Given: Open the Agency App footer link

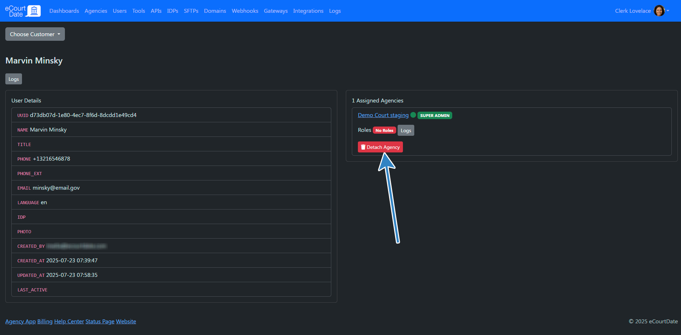Looking at the screenshot, I should pos(21,321).
